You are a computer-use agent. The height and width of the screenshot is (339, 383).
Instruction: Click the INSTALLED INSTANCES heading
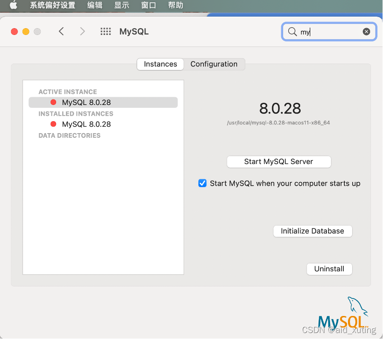(75, 114)
